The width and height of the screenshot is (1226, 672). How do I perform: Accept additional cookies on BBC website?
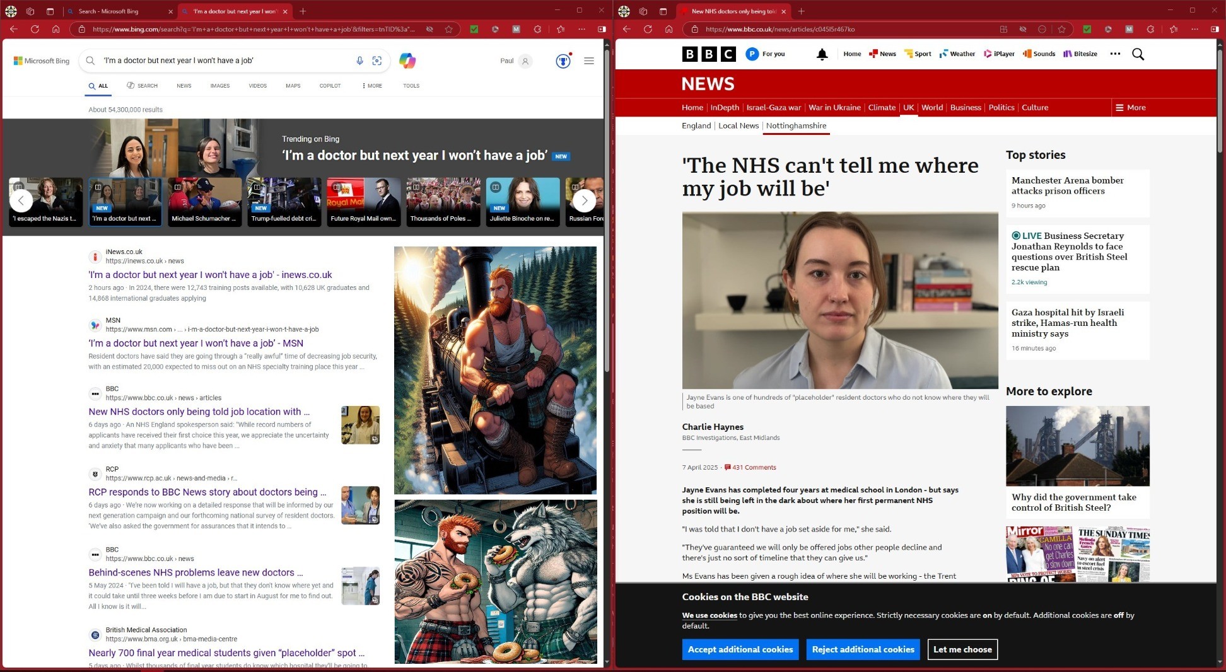click(x=740, y=649)
